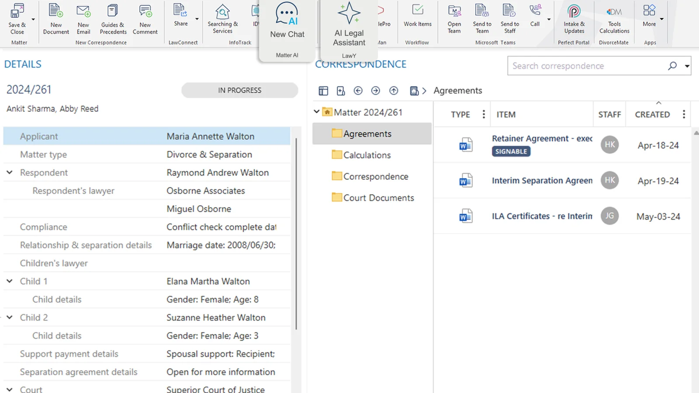Select the Agreements folder
The image size is (699, 393).
(x=372, y=134)
